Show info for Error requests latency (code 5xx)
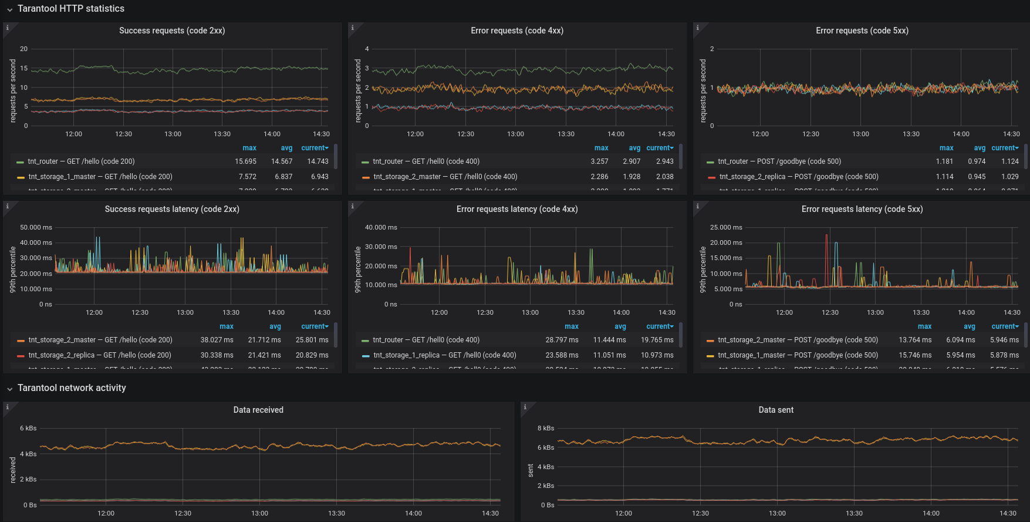This screenshot has width=1030, height=522. [x=697, y=206]
